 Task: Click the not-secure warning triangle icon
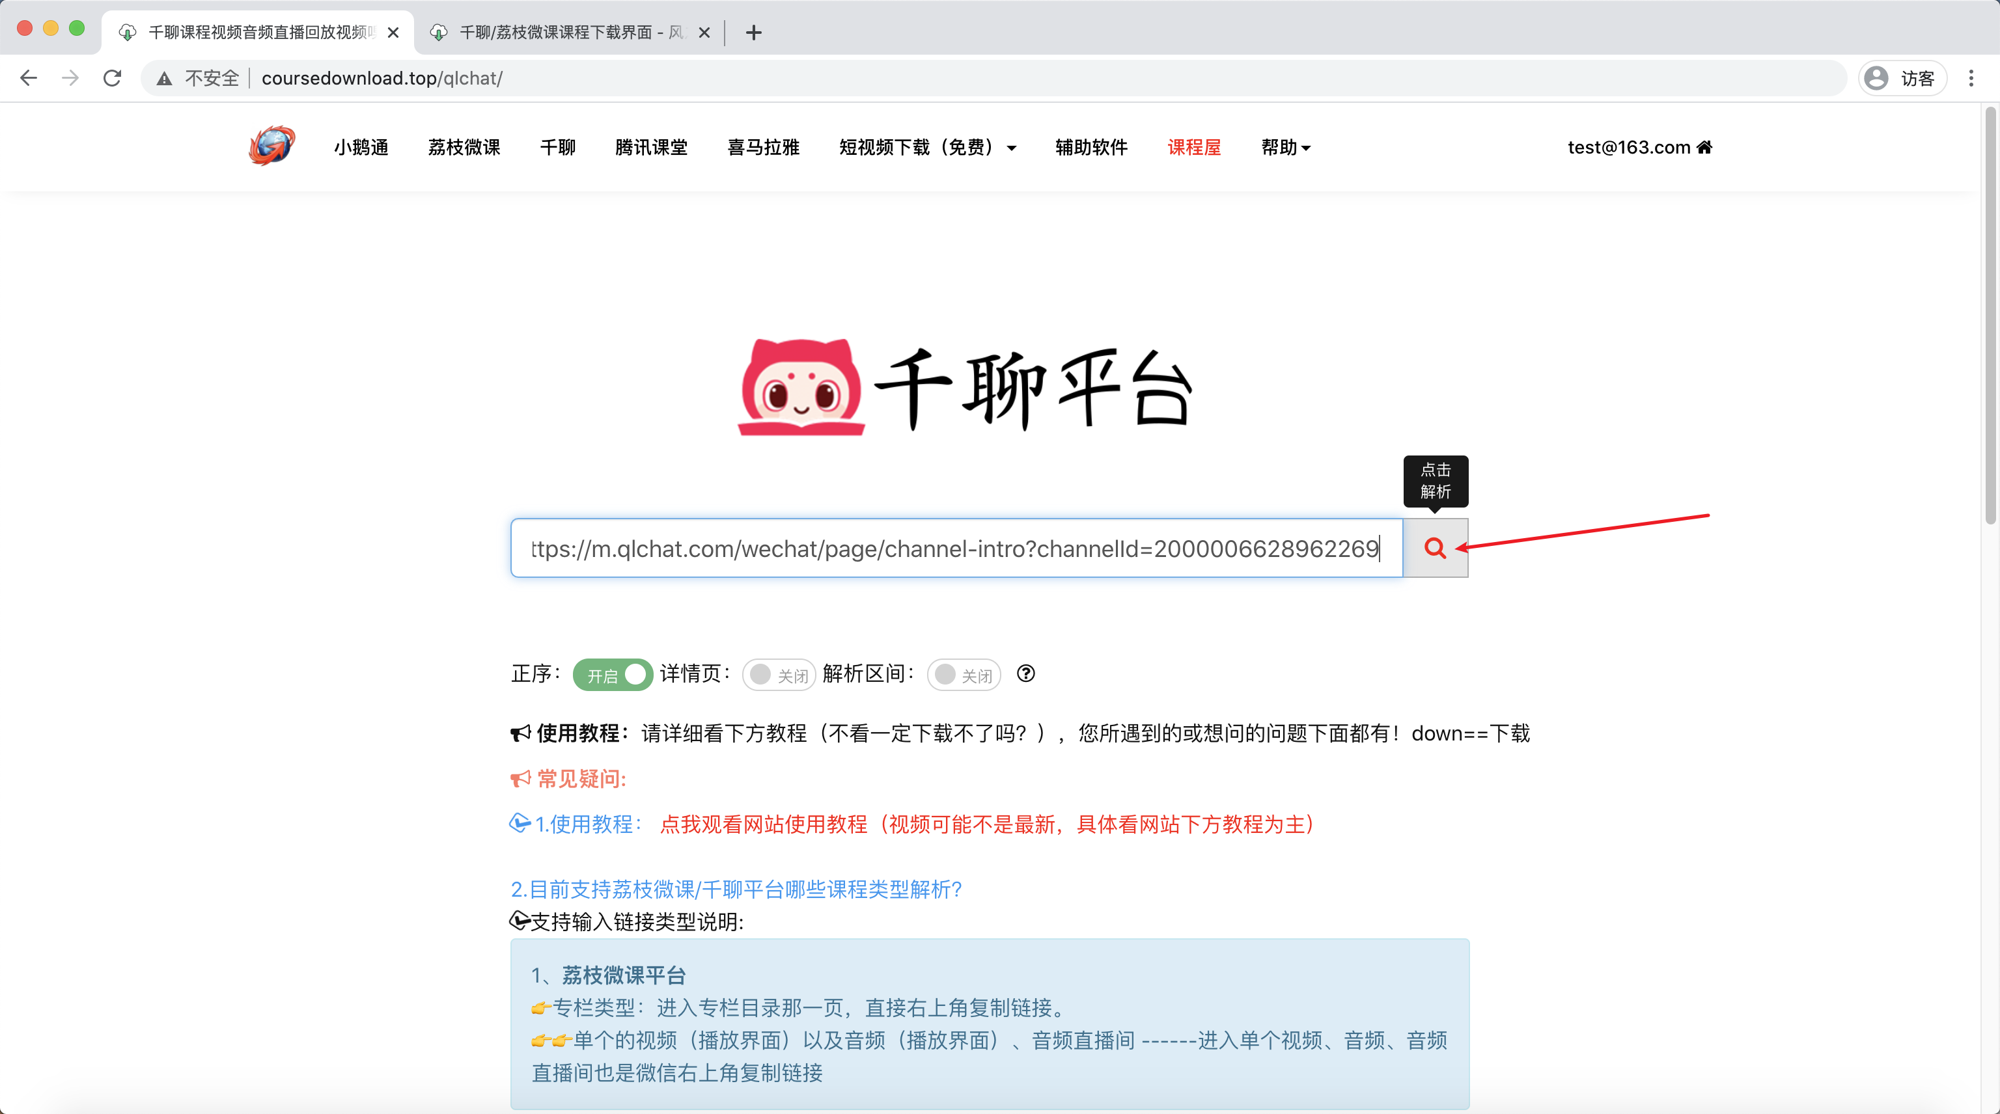(164, 78)
